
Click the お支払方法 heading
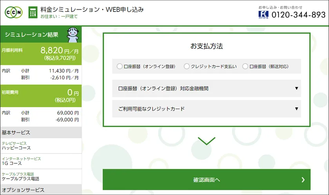(206, 46)
